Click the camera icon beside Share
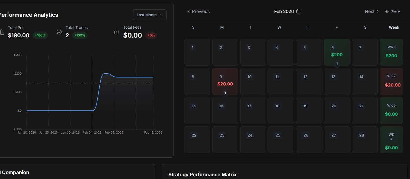 [386, 11]
